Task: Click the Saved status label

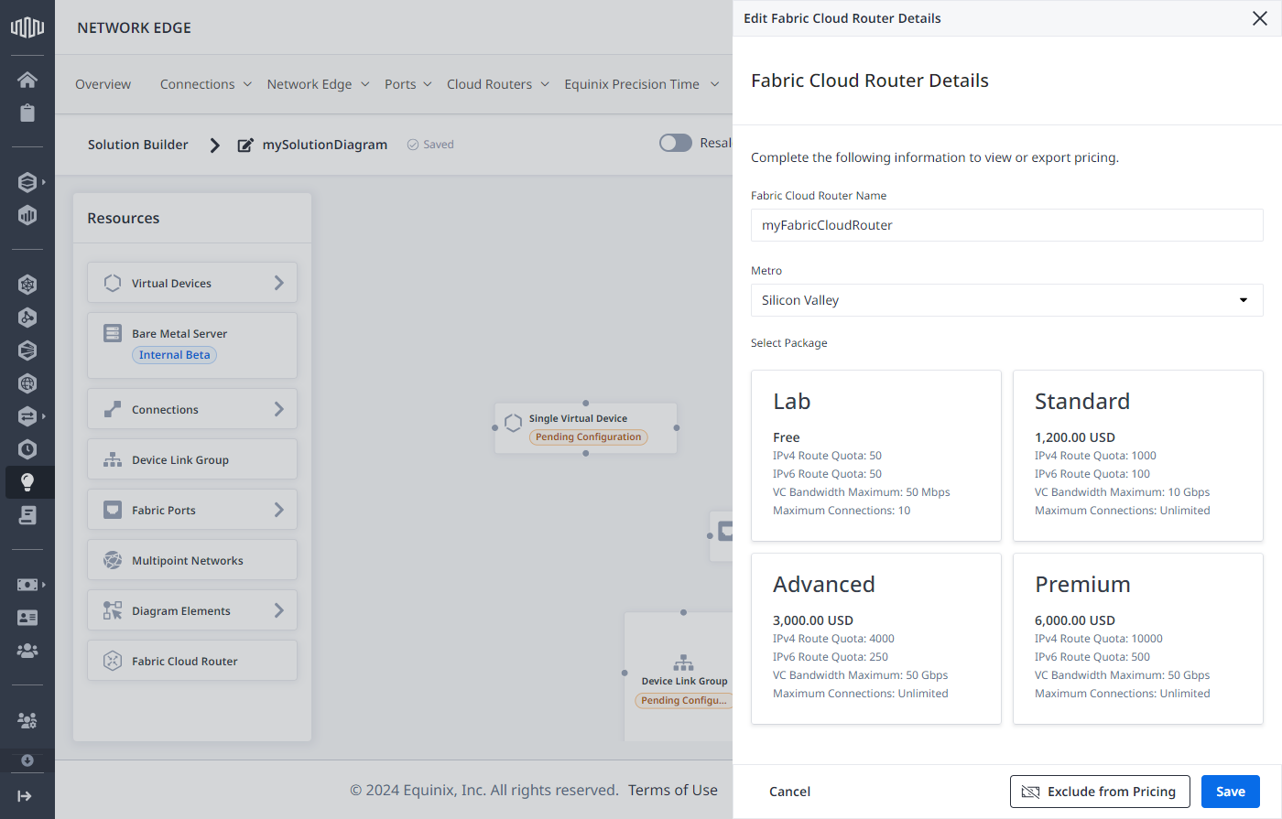Action: 430,145
